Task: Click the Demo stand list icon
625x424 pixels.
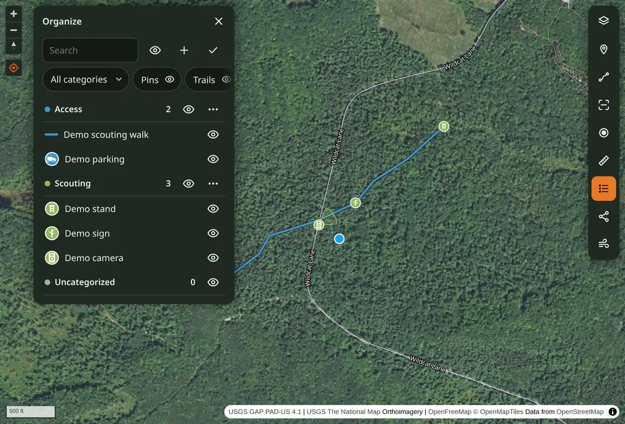Action: coord(52,209)
